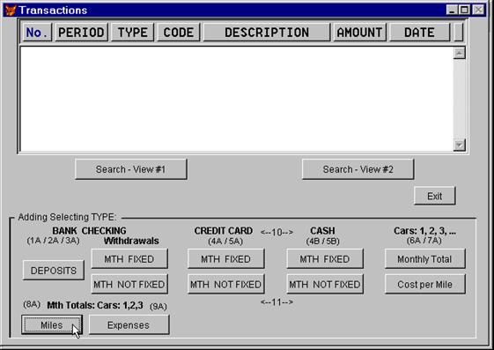Click the (1A / 2A / 3A) code text

(53, 241)
